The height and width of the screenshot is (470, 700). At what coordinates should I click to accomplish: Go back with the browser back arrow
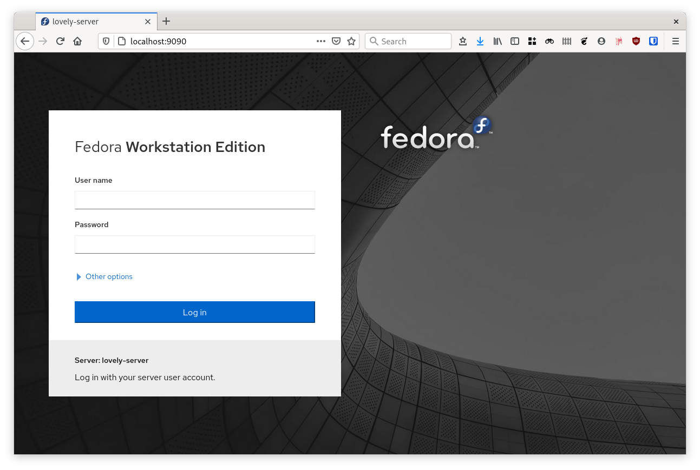click(x=25, y=41)
